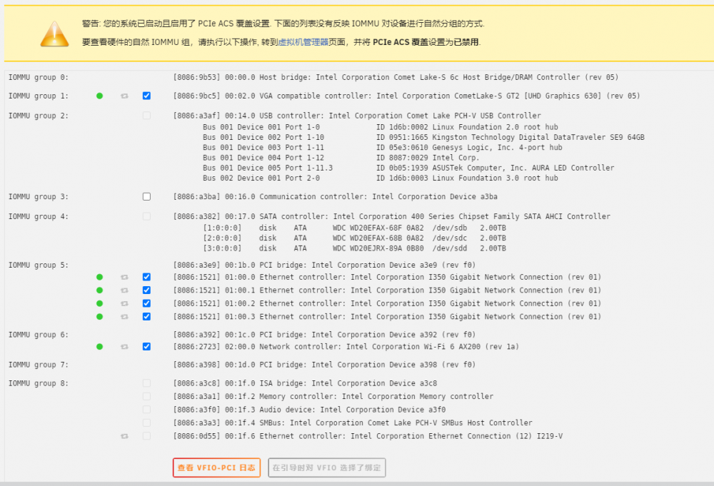Click the PCI bridge 00:1b.0 Device a3e9 text

(324, 265)
